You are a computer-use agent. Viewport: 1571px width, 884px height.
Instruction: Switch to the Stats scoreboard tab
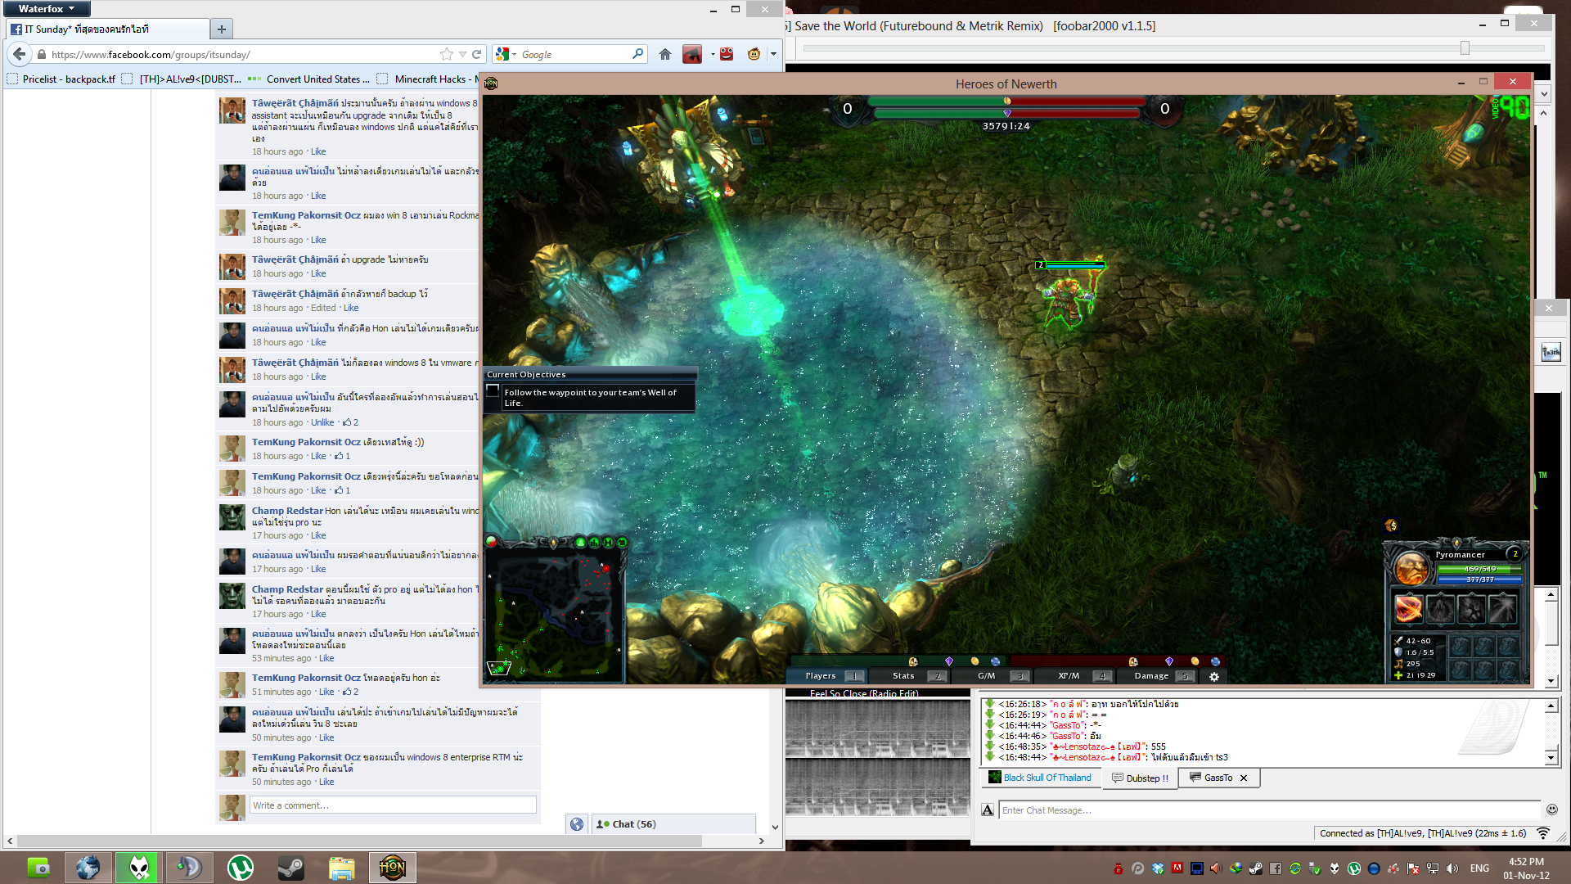click(x=904, y=676)
